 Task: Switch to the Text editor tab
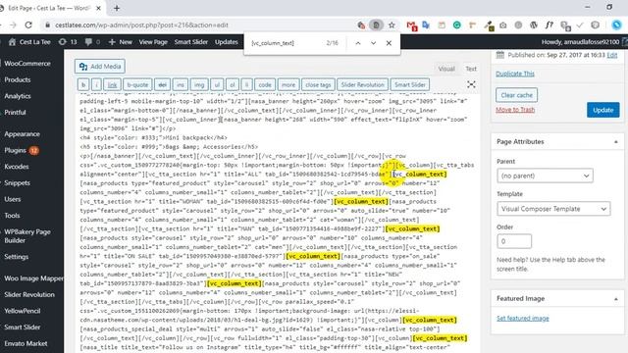point(471,69)
